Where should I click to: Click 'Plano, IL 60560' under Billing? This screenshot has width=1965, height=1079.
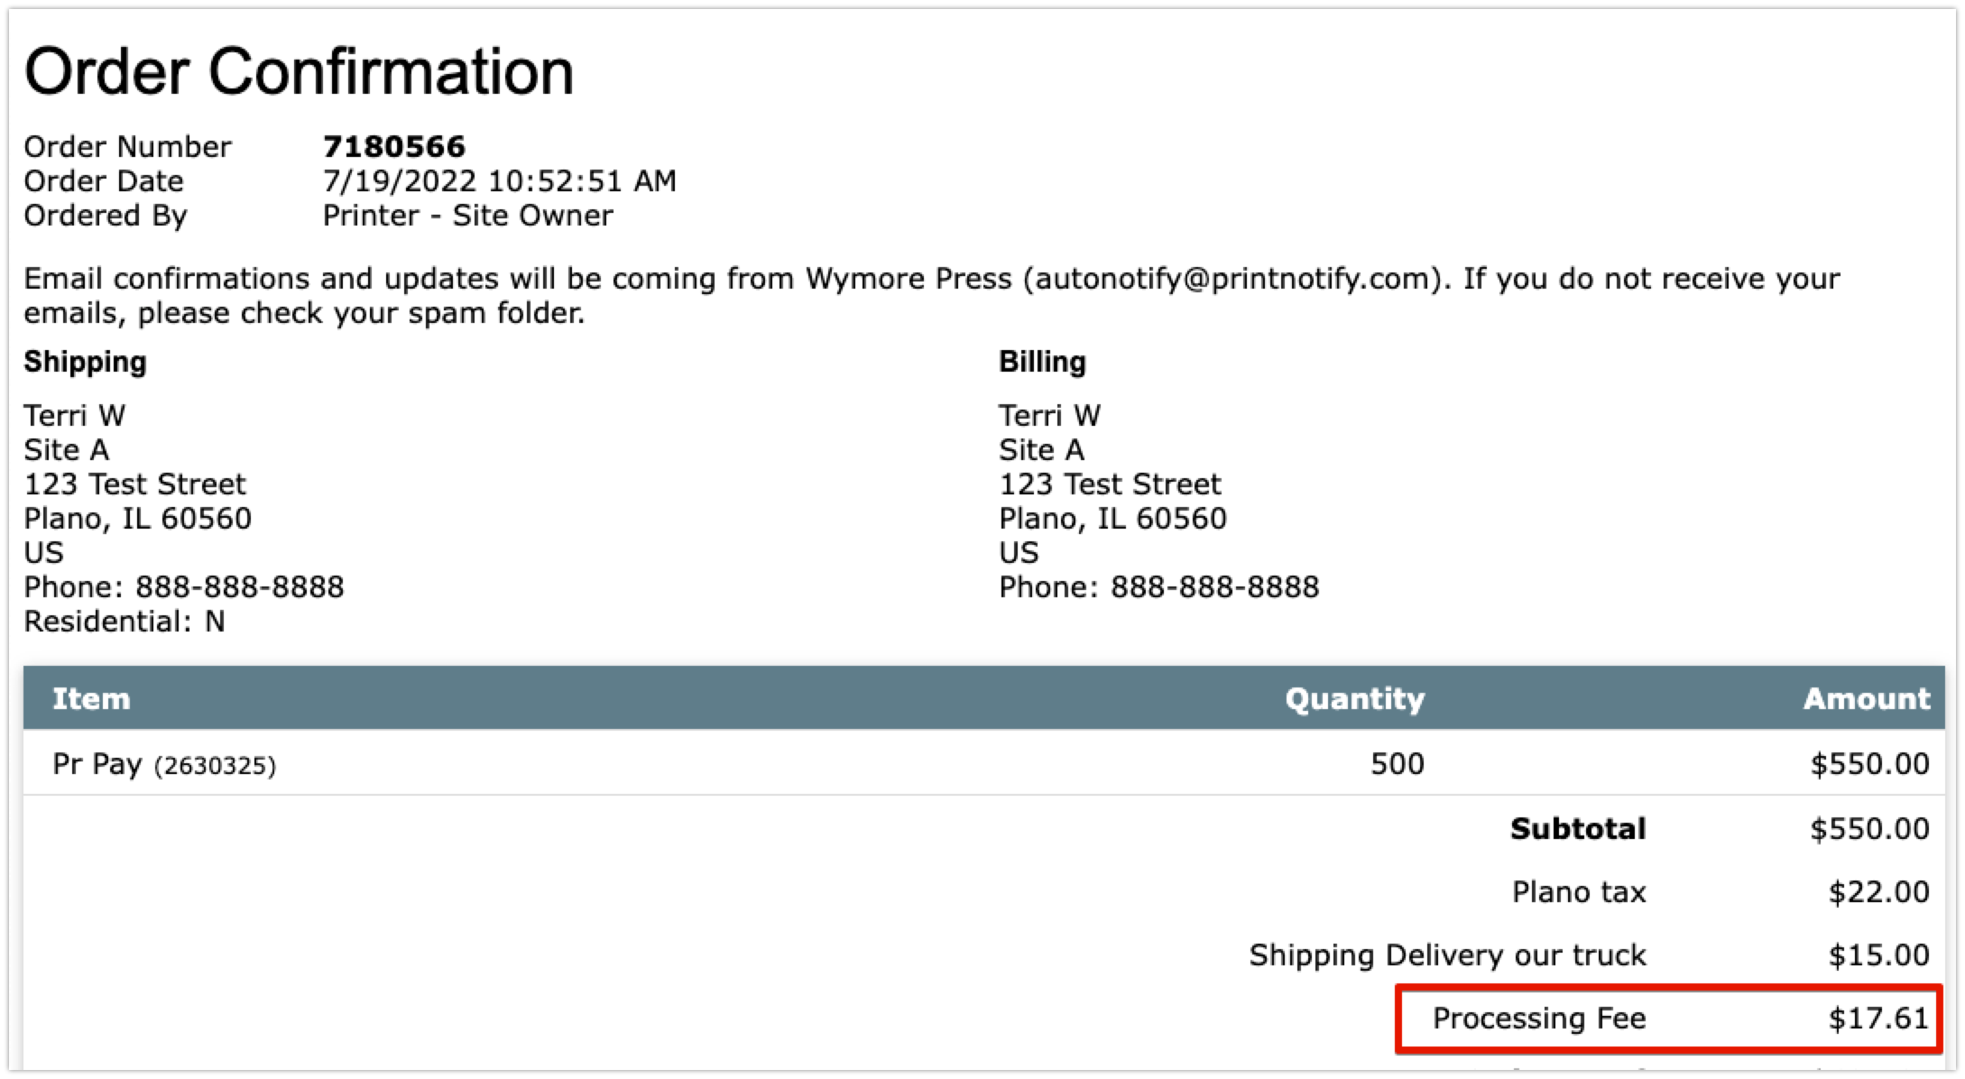(x=1112, y=519)
